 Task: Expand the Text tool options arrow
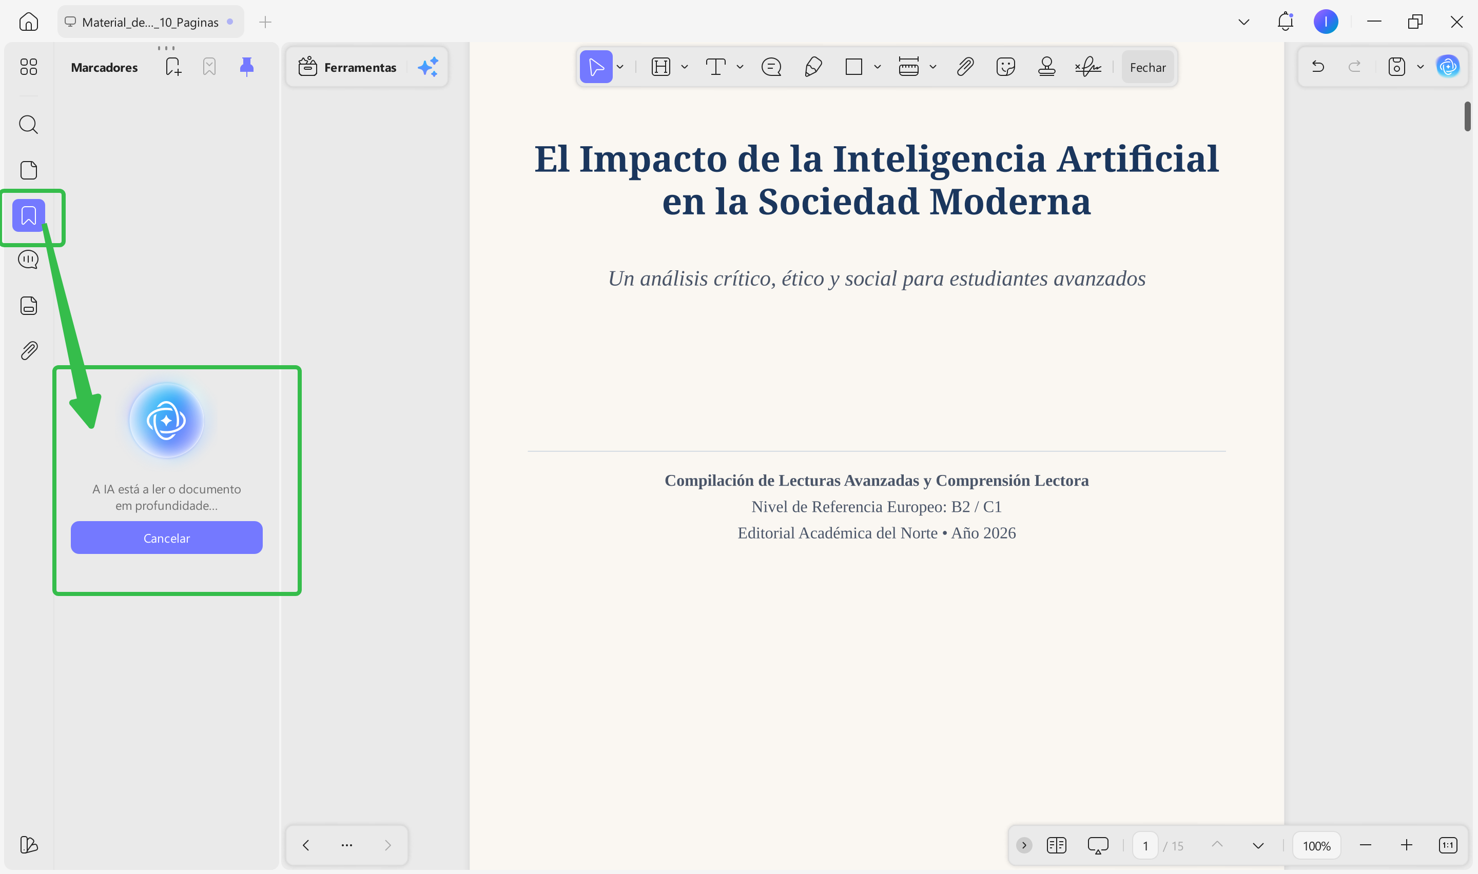tap(740, 67)
